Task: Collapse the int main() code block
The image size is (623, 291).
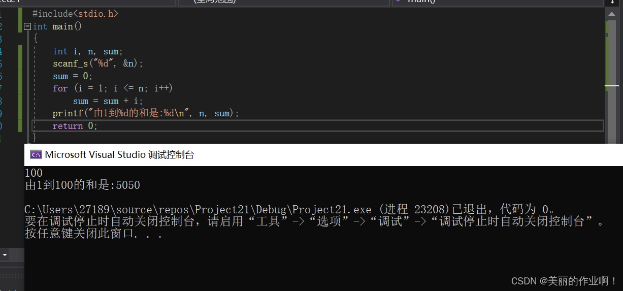Action: tap(27, 26)
